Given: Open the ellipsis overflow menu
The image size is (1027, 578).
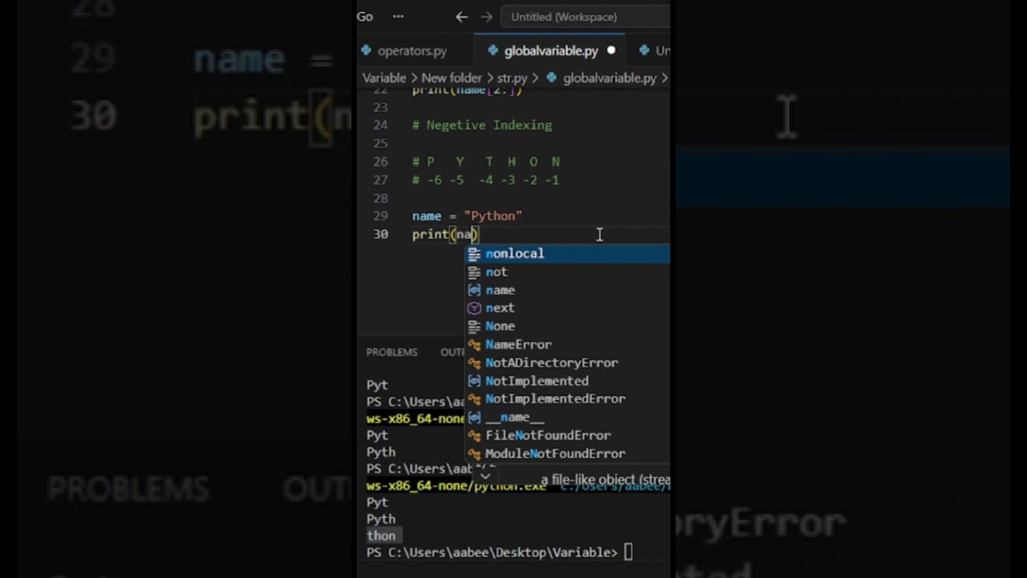Looking at the screenshot, I should click(398, 16).
